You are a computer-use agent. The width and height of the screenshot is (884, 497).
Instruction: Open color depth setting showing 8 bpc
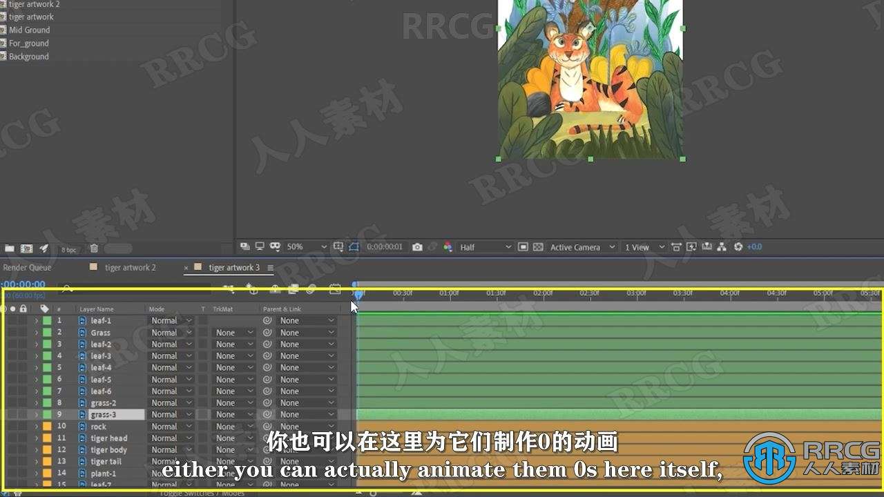[x=69, y=249]
